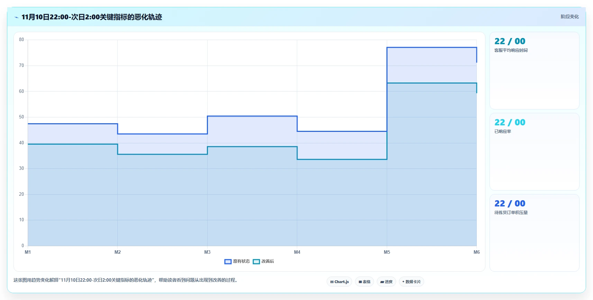Viewport: 593px width, 300px height.
Task: Click the M6 x-axis label
Action: click(477, 252)
